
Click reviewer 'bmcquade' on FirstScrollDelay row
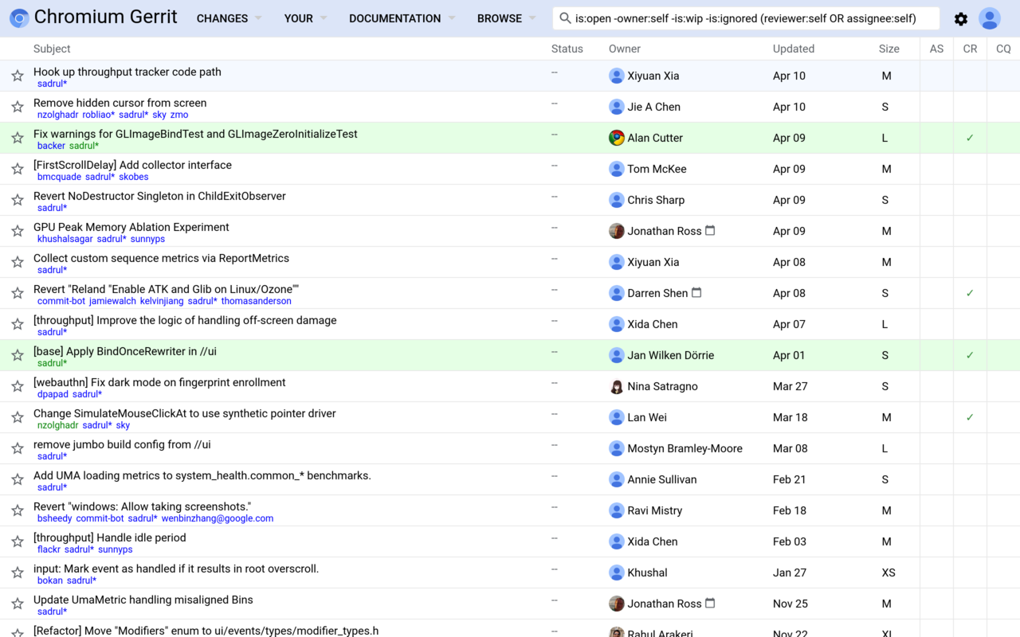(59, 177)
